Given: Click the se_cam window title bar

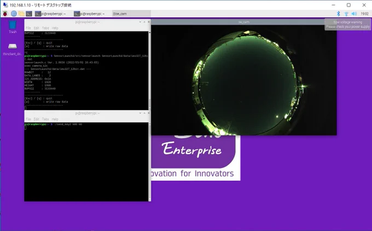Looking at the screenshot, I should (244, 22).
